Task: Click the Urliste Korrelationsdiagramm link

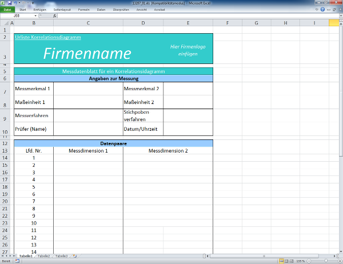Action: click(48, 37)
